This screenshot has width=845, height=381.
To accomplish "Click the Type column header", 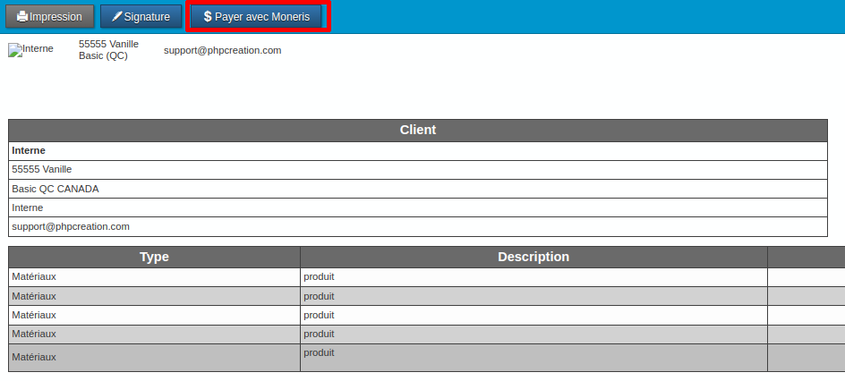I will click(x=154, y=257).
